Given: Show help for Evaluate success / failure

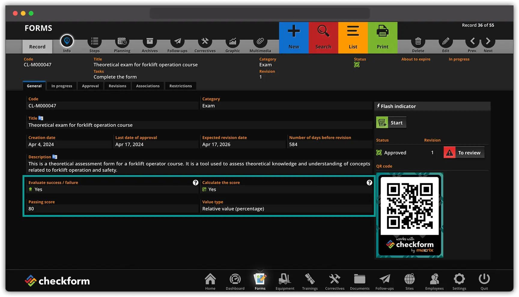Looking at the screenshot, I should click(x=196, y=183).
